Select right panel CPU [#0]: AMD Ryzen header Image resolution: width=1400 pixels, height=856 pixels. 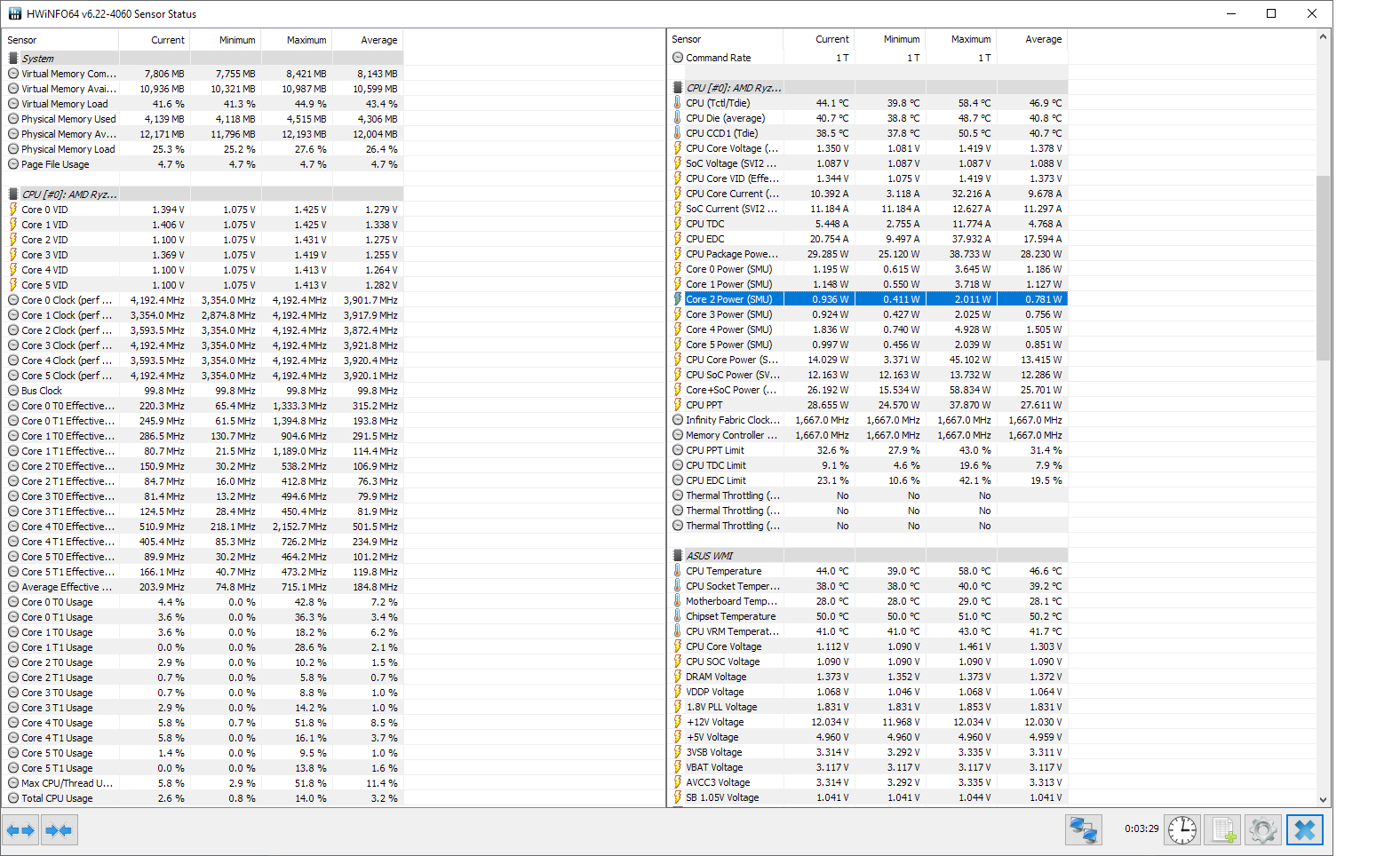(733, 88)
